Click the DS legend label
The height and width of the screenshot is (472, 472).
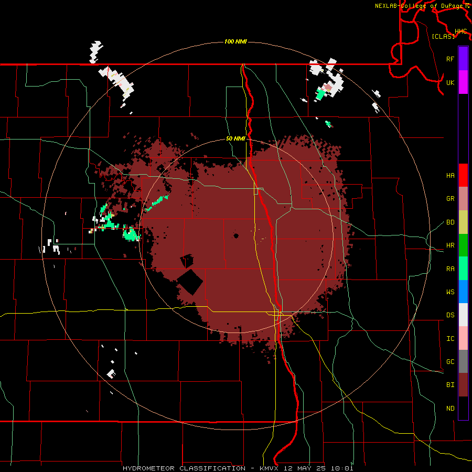pos(450,315)
